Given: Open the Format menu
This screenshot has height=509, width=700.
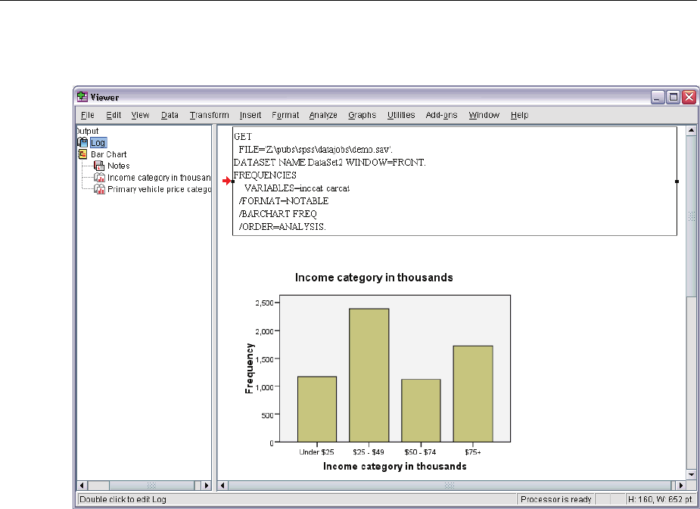Looking at the screenshot, I should [285, 115].
